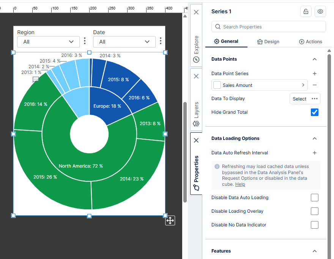Click the comment icon on the chart
This screenshot has width=334, height=259.
point(36,79)
